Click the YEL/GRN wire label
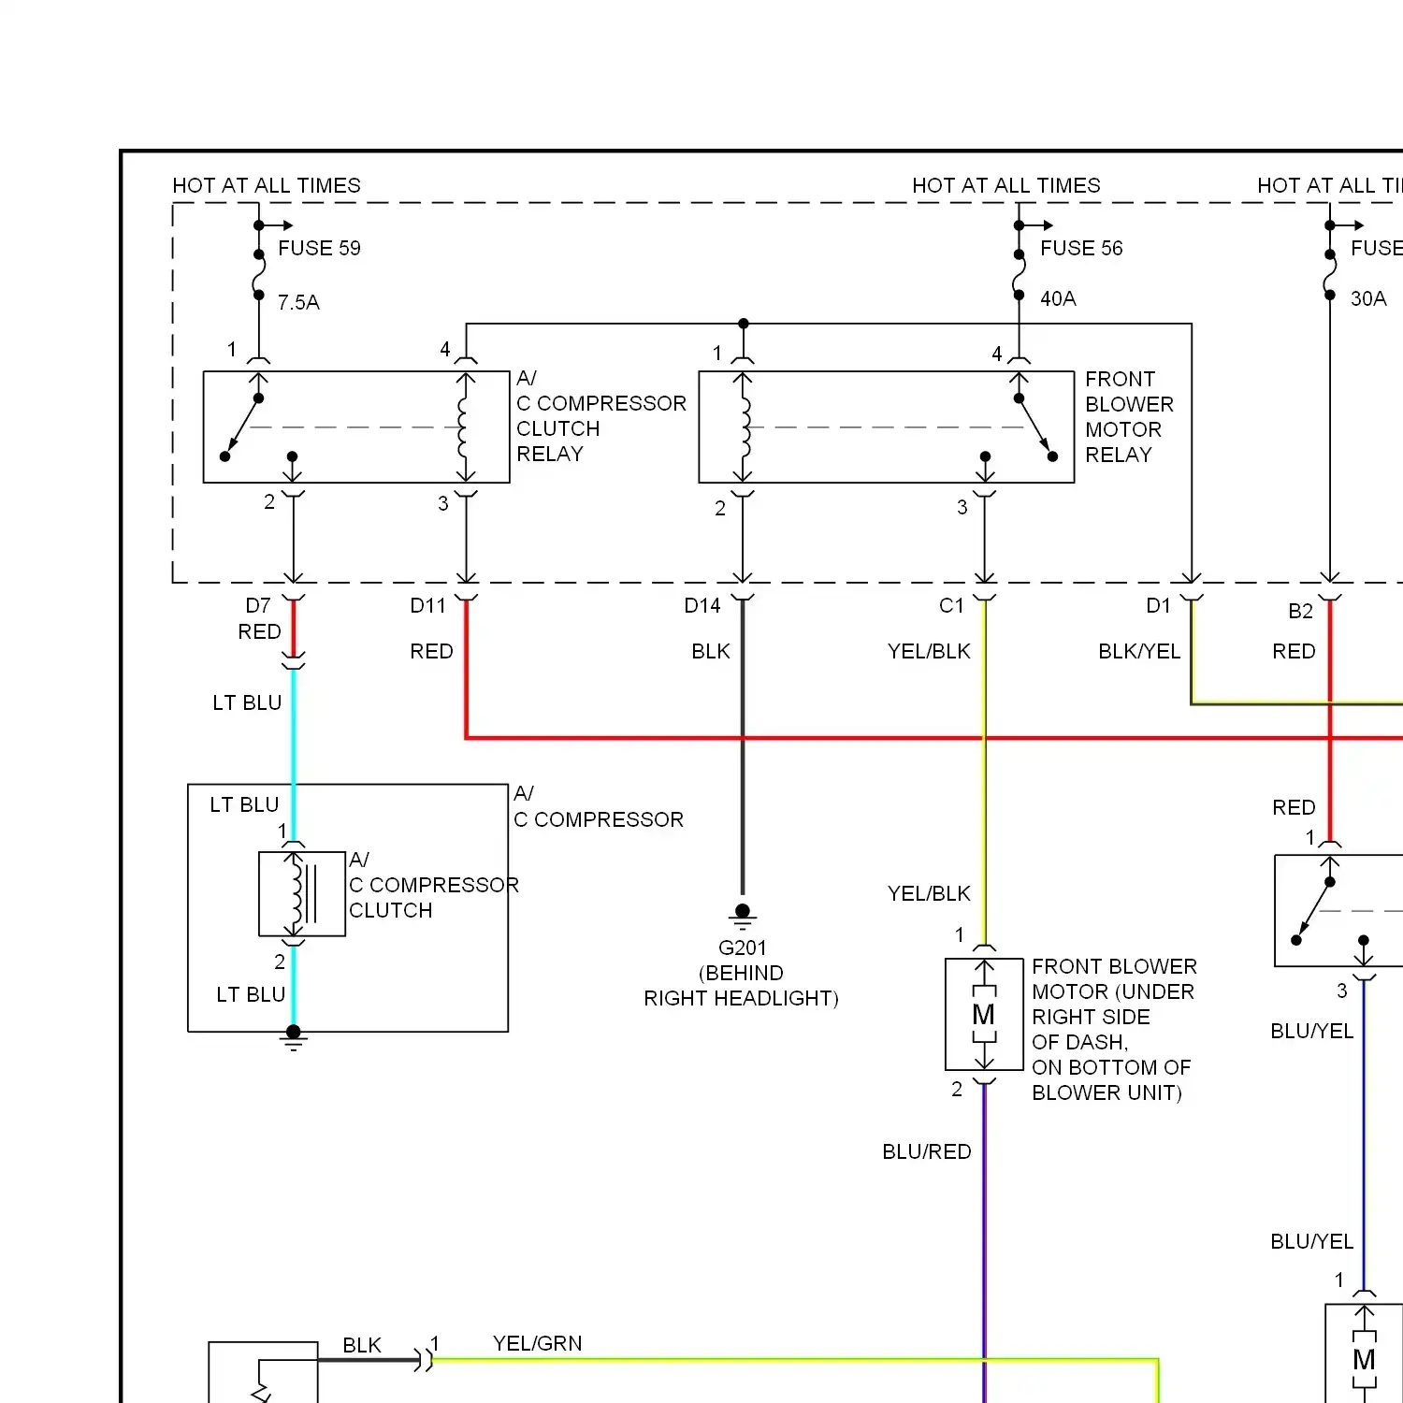This screenshot has width=1403, height=1403. 538,1343
